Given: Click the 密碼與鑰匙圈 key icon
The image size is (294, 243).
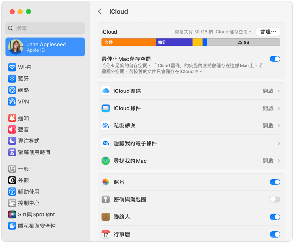Looking at the screenshot, I should [x=105, y=199].
